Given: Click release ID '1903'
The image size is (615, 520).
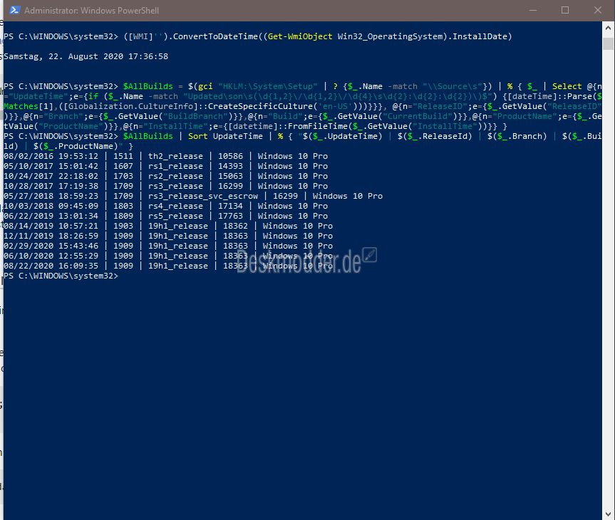Looking at the screenshot, I should click(x=123, y=227).
